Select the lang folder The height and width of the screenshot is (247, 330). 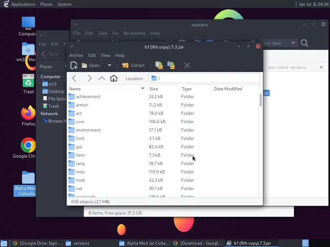[x=163, y=164]
